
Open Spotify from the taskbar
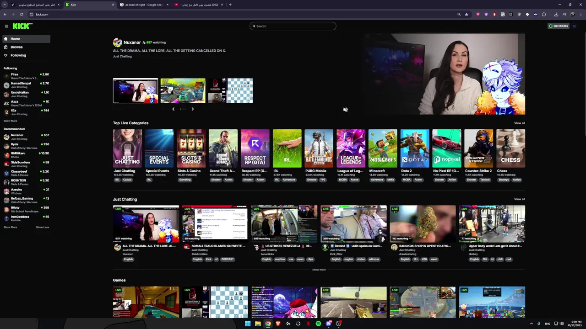click(318, 324)
